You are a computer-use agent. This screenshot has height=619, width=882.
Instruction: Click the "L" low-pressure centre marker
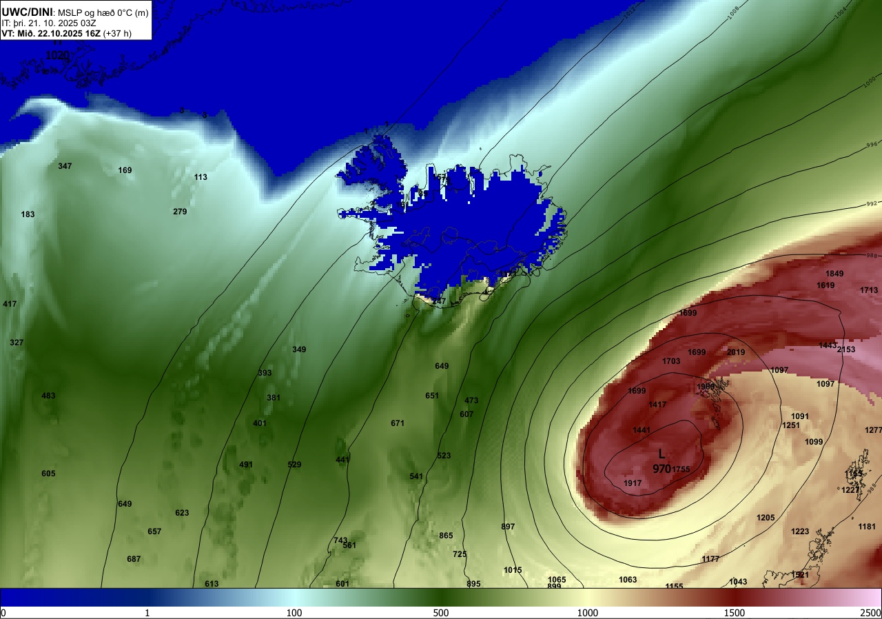coord(661,454)
